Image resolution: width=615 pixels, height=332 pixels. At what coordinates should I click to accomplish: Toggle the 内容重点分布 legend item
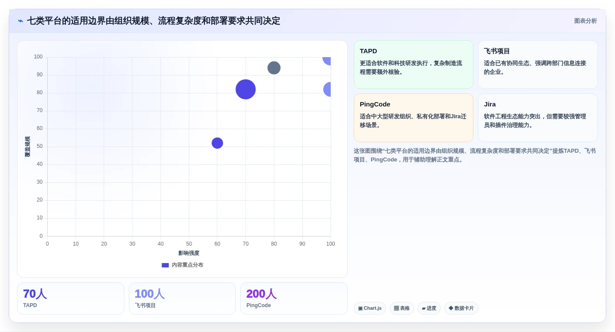coord(182,265)
